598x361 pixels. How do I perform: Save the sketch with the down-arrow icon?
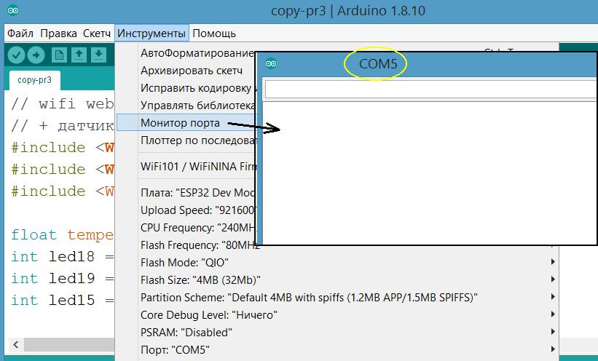pos(98,55)
